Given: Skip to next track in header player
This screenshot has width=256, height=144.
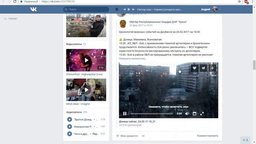Looking at the screenshot, I should pyautogui.click(x=133, y=10).
